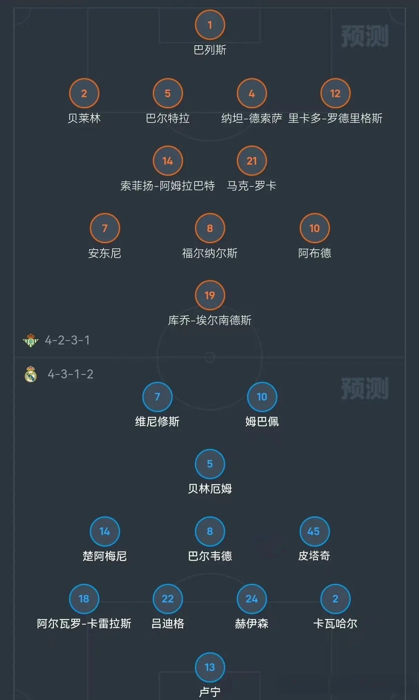Viewport: 419px width, 700px height.
Task: Click the 4-2-3-1 formation label
Action: pyautogui.click(x=67, y=340)
